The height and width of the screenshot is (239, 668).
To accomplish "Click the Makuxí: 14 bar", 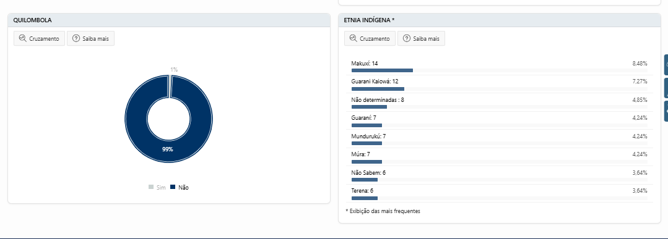I will [x=382, y=70].
